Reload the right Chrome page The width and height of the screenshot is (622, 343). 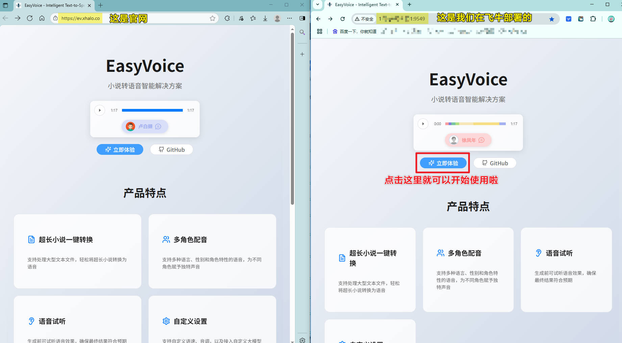[x=343, y=19]
